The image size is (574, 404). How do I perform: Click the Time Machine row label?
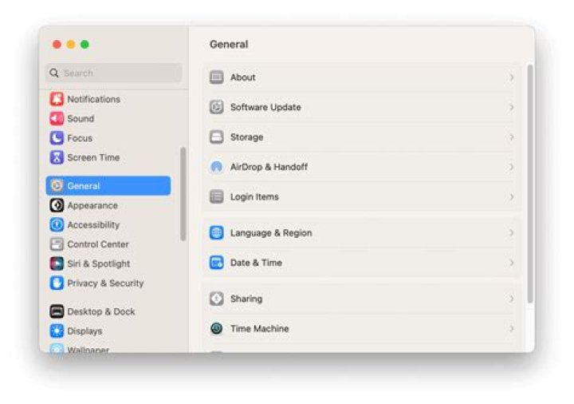click(260, 328)
